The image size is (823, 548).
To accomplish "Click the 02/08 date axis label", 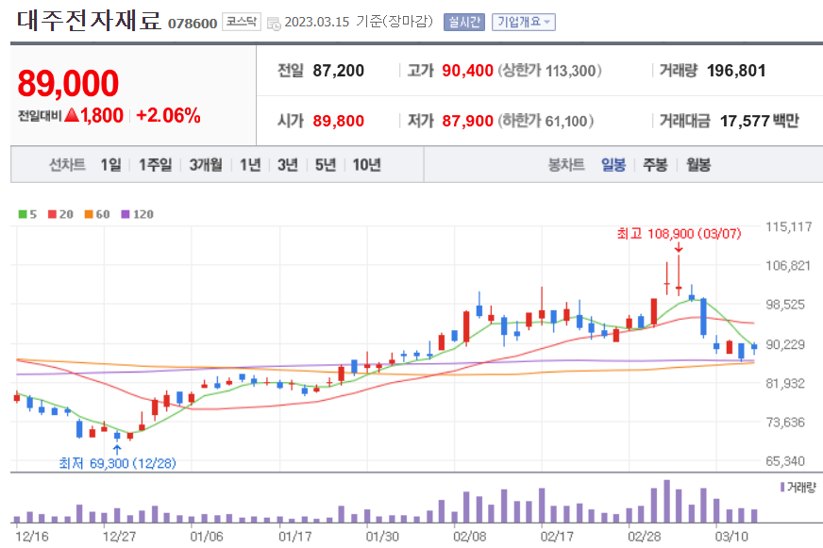I will pos(469,537).
